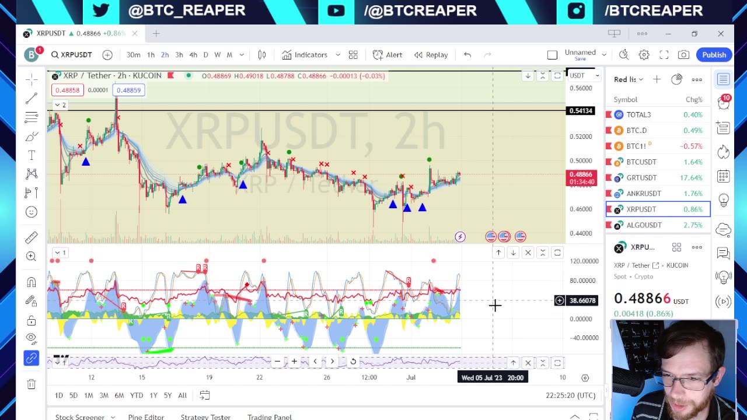The height and width of the screenshot is (420, 747).
Task: Open time axis settings gear
Action: tap(585, 377)
